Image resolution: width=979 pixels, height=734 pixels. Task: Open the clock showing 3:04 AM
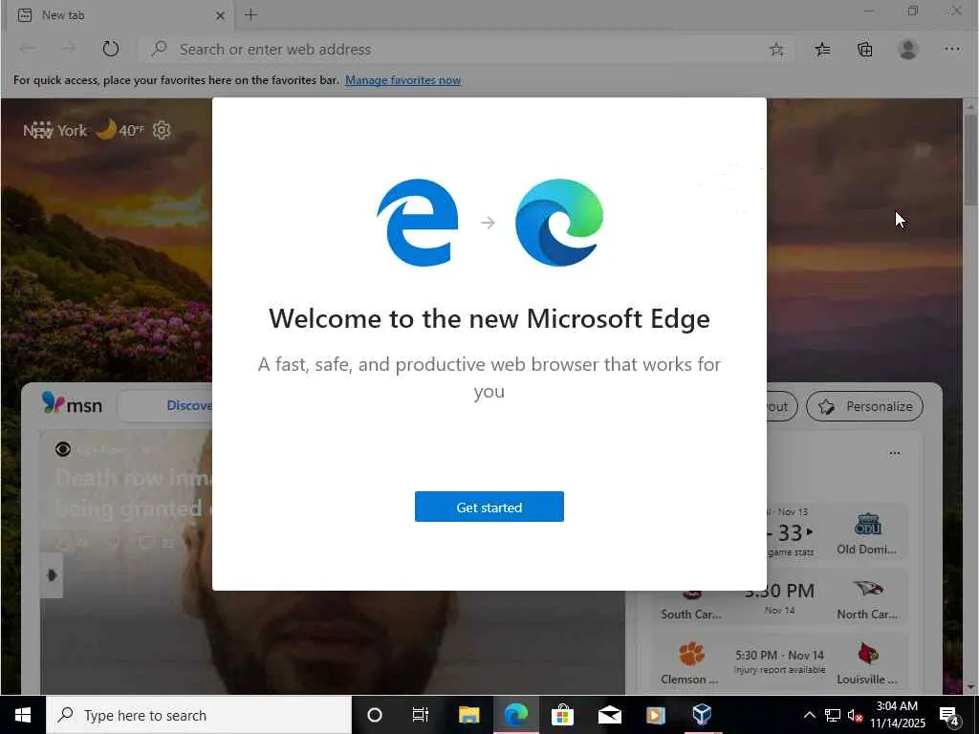897,715
